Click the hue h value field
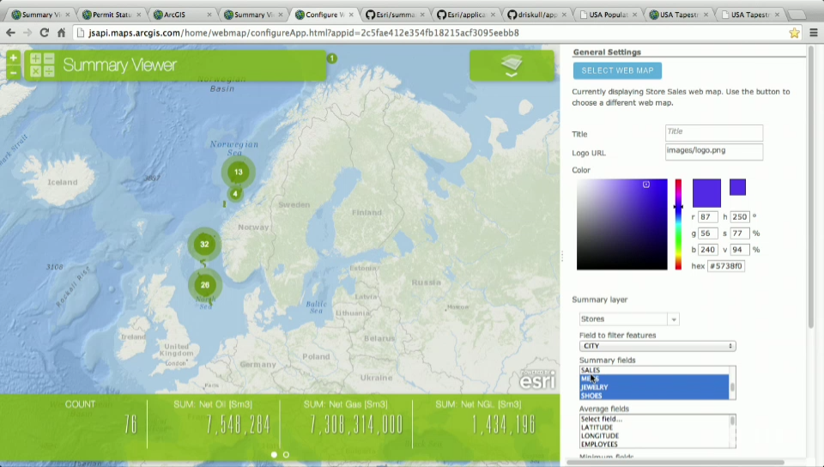Image resolution: width=824 pixels, height=467 pixels. pyautogui.click(x=739, y=216)
